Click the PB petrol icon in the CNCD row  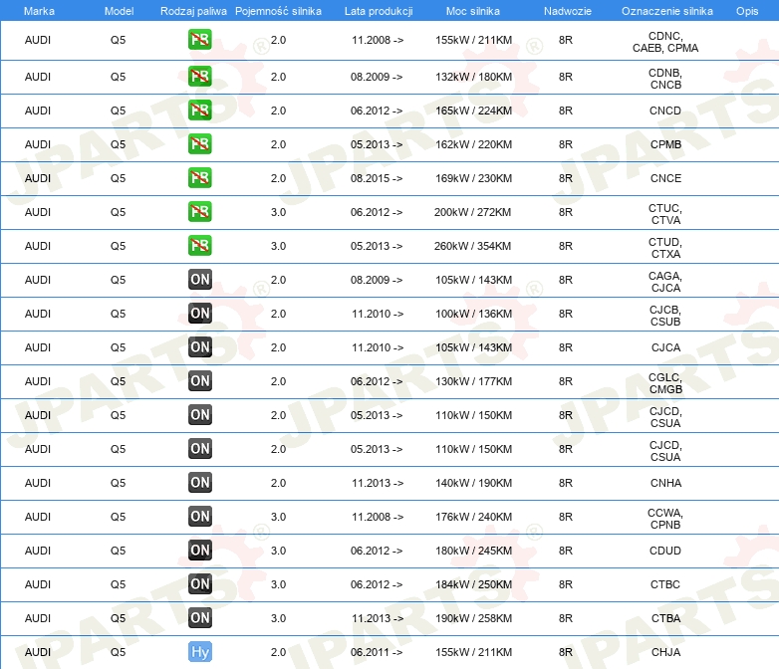(x=199, y=111)
